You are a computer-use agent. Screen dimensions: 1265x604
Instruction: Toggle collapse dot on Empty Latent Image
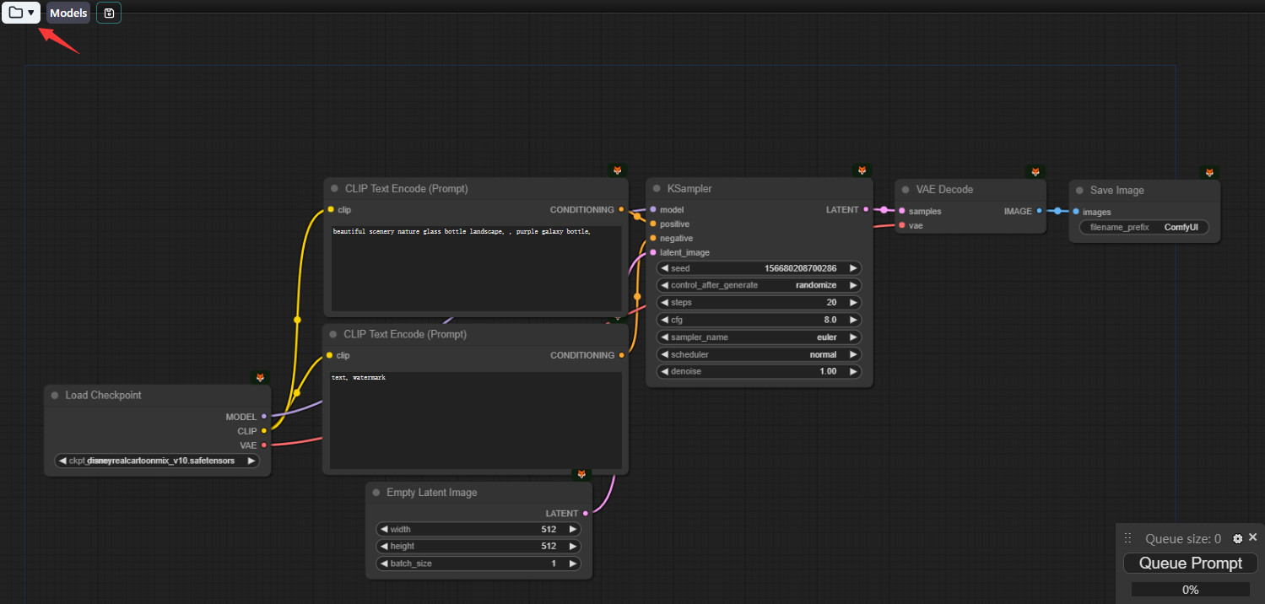click(376, 493)
